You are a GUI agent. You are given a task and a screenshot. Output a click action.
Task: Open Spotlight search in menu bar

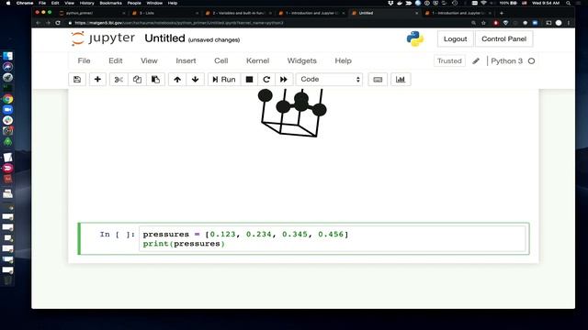(569, 3)
